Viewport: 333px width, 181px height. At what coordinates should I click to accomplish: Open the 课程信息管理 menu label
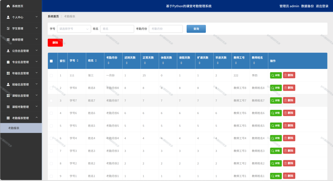20,96
